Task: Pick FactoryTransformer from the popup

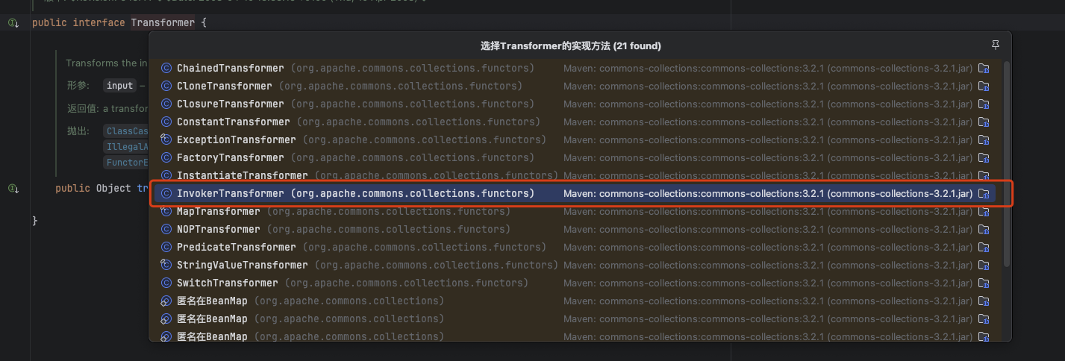Action: click(x=230, y=157)
